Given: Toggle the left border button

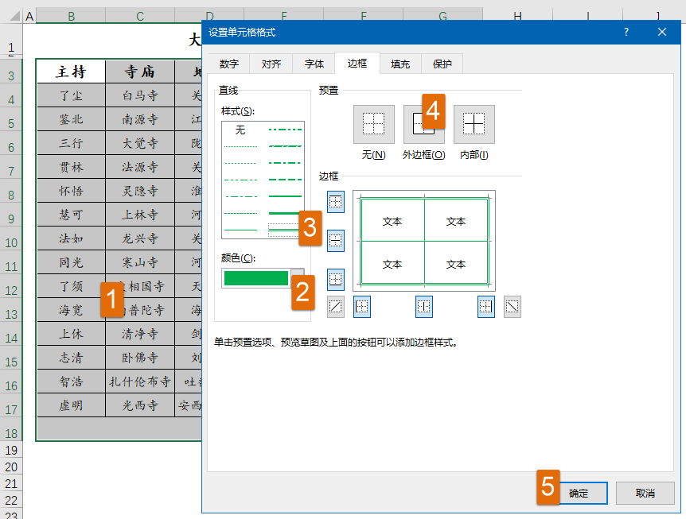Looking at the screenshot, I should coord(362,307).
